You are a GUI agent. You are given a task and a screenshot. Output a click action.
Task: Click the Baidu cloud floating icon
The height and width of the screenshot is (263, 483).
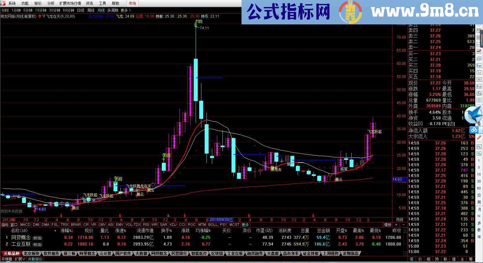474,130
